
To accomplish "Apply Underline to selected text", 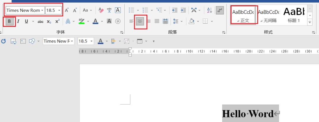I will (x=27, y=21).
